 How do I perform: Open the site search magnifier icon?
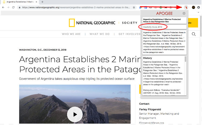[194, 34]
